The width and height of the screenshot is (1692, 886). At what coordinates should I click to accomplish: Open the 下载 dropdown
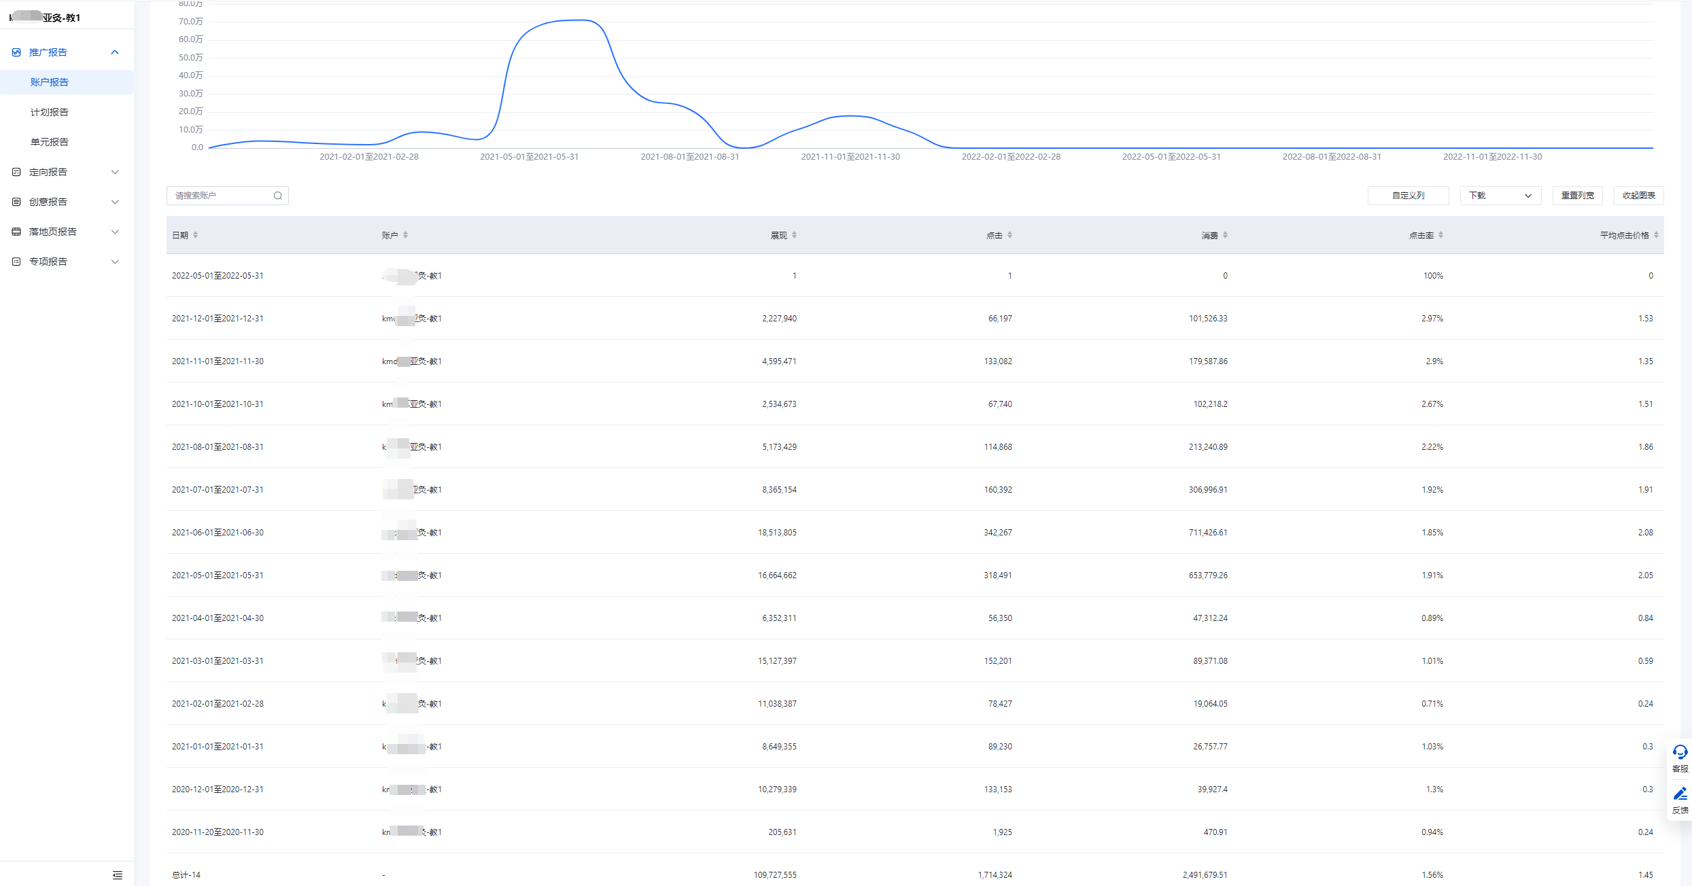[1500, 196]
